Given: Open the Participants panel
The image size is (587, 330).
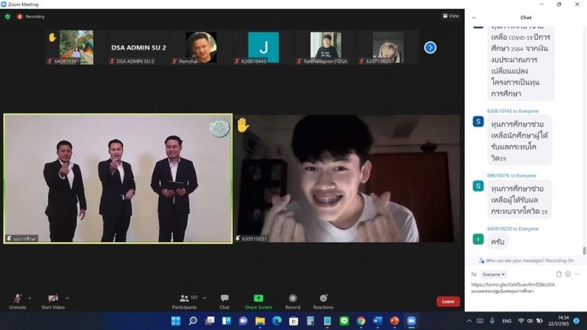Looking at the screenshot, I should pyautogui.click(x=184, y=301).
